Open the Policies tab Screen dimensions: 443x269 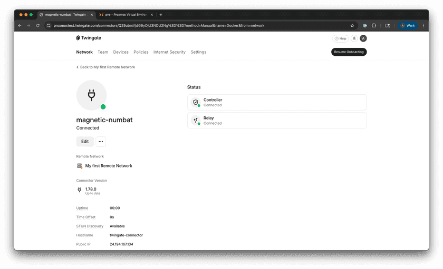tap(141, 52)
